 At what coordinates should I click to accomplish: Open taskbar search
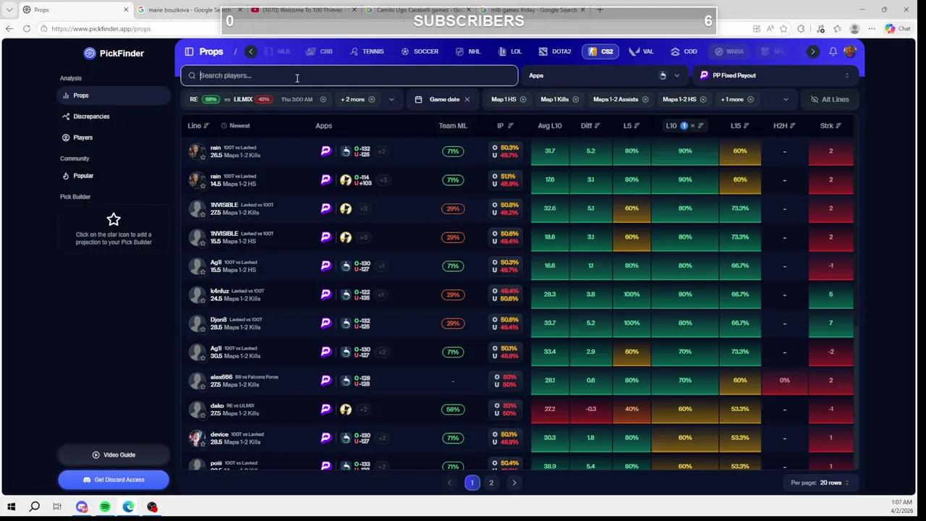pyautogui.click(x=34, y=507)
